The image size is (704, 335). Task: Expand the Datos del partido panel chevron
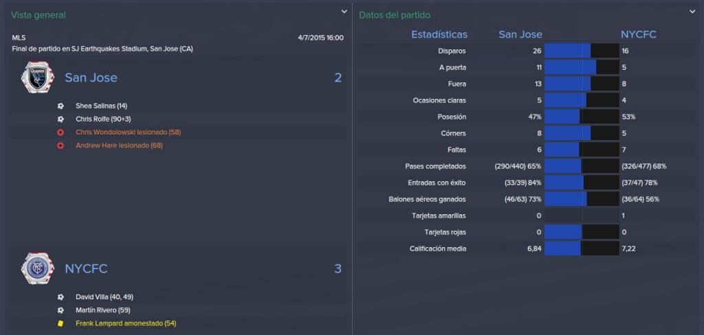click(692, 12)
